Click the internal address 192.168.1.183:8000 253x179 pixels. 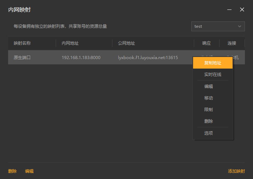point(81,57)
